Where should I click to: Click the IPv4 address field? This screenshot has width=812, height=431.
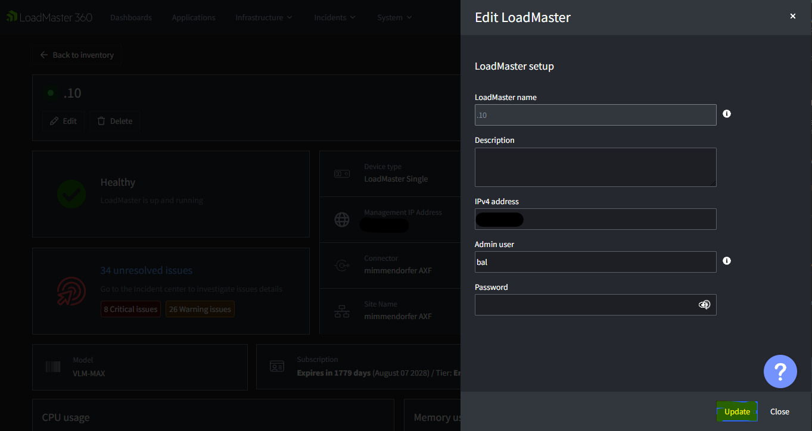coord(595,219)
